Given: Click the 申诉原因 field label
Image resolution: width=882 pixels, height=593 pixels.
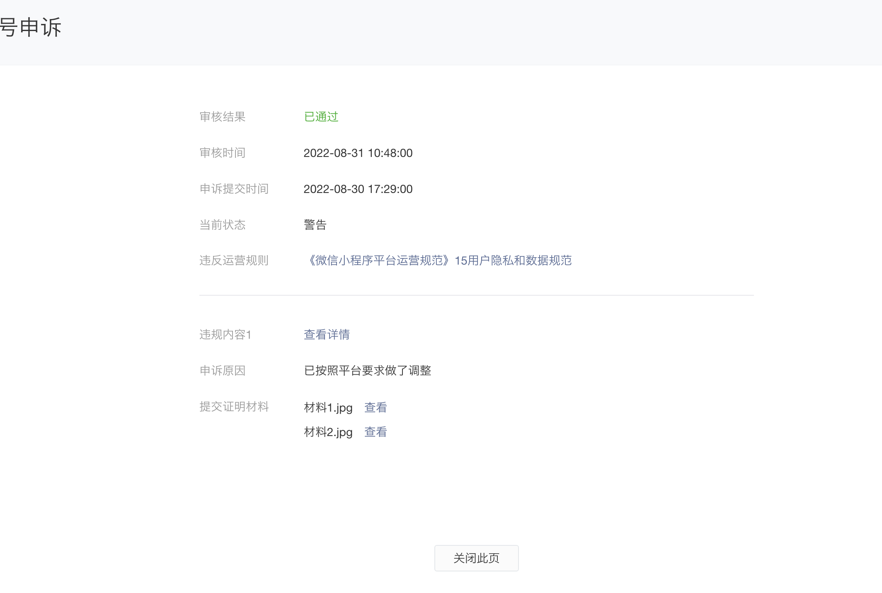Looking at the screenshot, I should [x=223, y=371].
